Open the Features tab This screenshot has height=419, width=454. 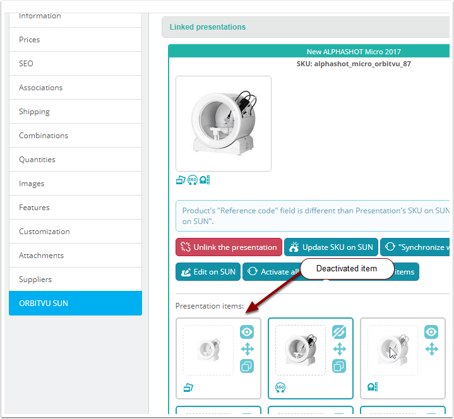tap(75, 208)
